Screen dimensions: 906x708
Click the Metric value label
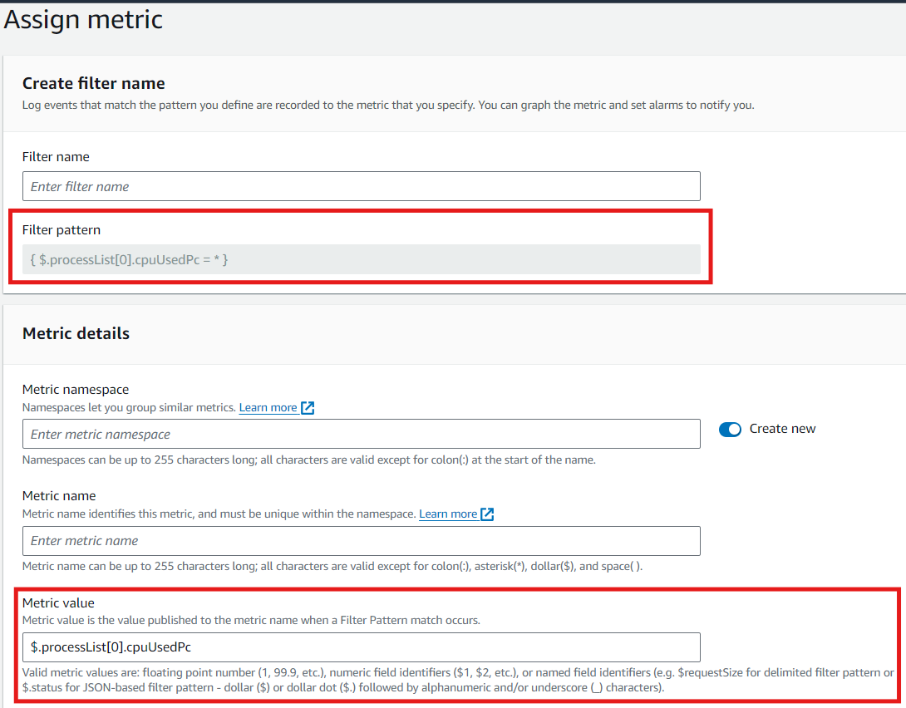pyautogui.click(x=58, y=603)
